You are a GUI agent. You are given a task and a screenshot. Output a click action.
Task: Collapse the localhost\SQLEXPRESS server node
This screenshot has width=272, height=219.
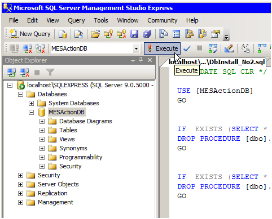[10, 86]
